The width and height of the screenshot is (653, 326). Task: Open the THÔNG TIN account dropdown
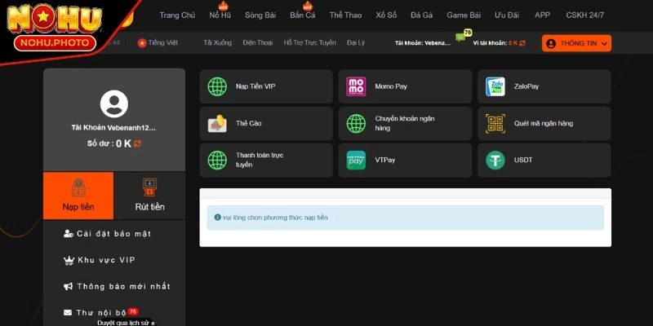575,43
